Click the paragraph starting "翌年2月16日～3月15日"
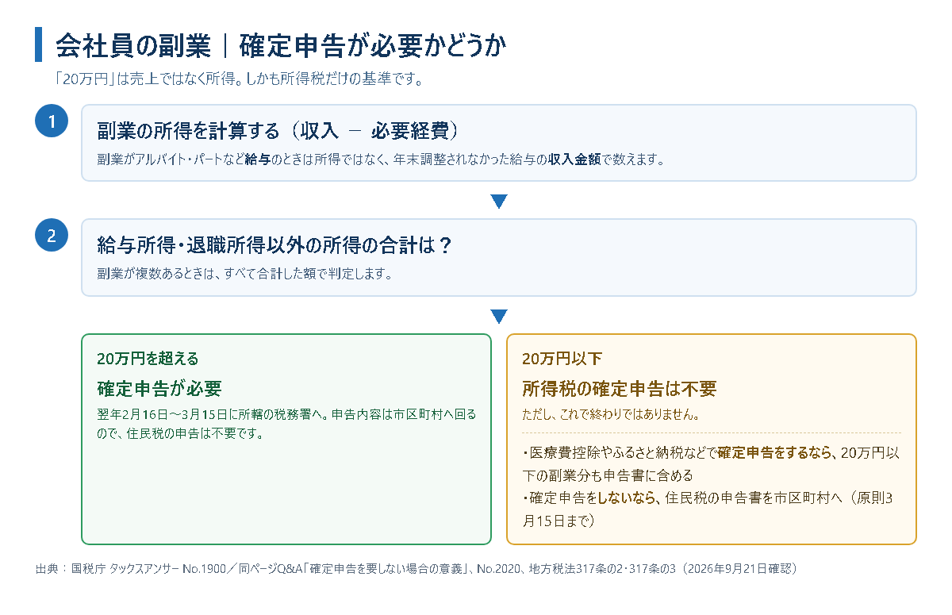Viewport: 952px width, 615px height. coord(286,424)
